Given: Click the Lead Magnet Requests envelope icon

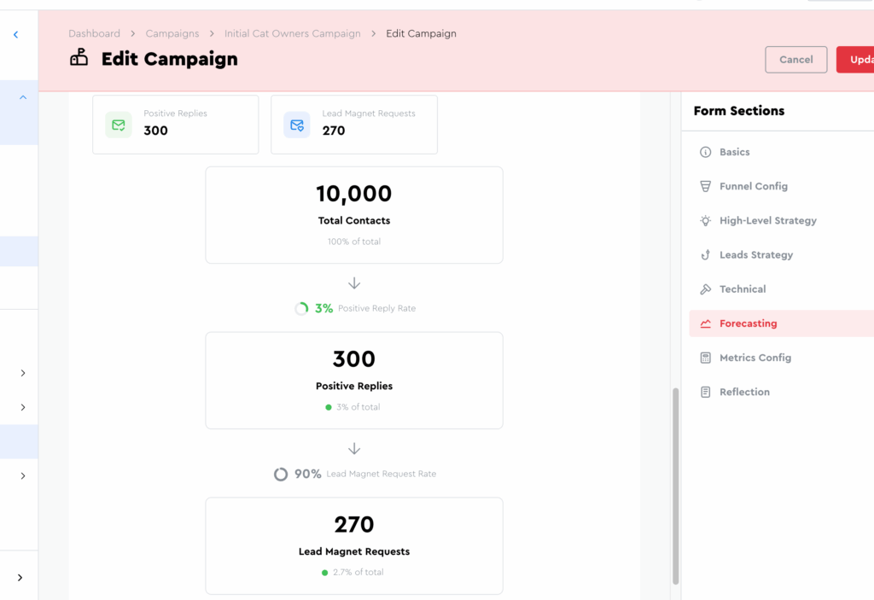Looking at the screenshot, I should [297, 125].
